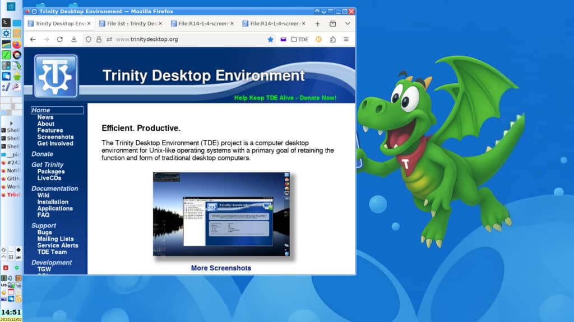The height and width of the screenshot is (322, 574).
Task: Click the blue arrow expander on side panel
Action: click(x=11, y=123)
